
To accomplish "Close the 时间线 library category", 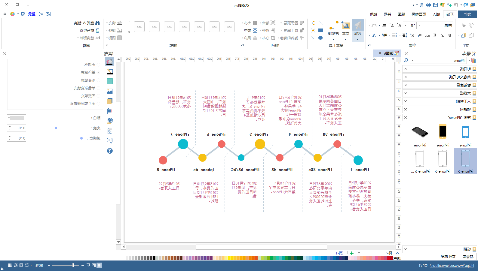I will click(406, 69).
